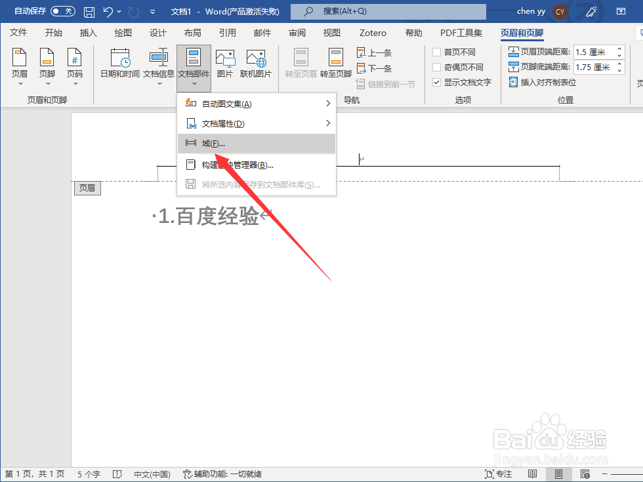
Task: Enable the 首页不同 checkbox
Action: [437, 52]
